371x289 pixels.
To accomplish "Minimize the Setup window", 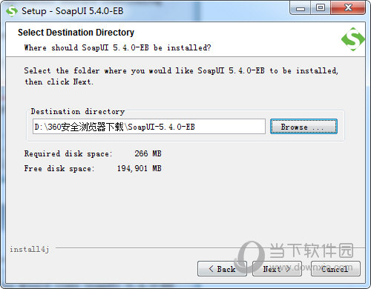I will 301,8.
